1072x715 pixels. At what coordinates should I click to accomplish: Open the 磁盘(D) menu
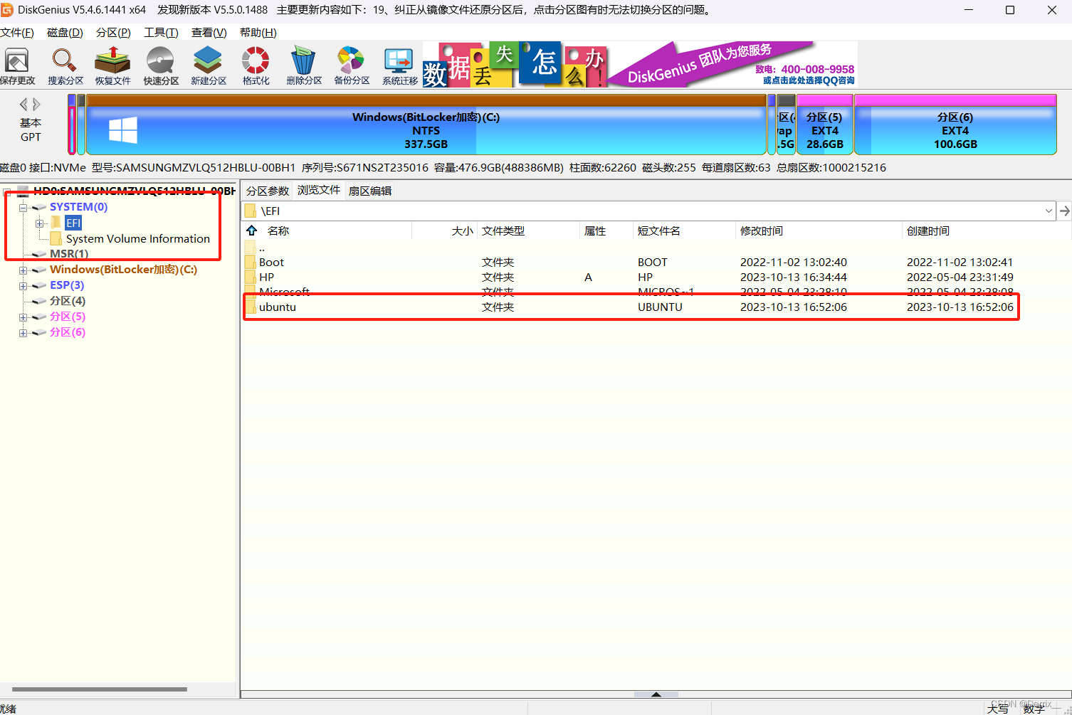[65, 33]
